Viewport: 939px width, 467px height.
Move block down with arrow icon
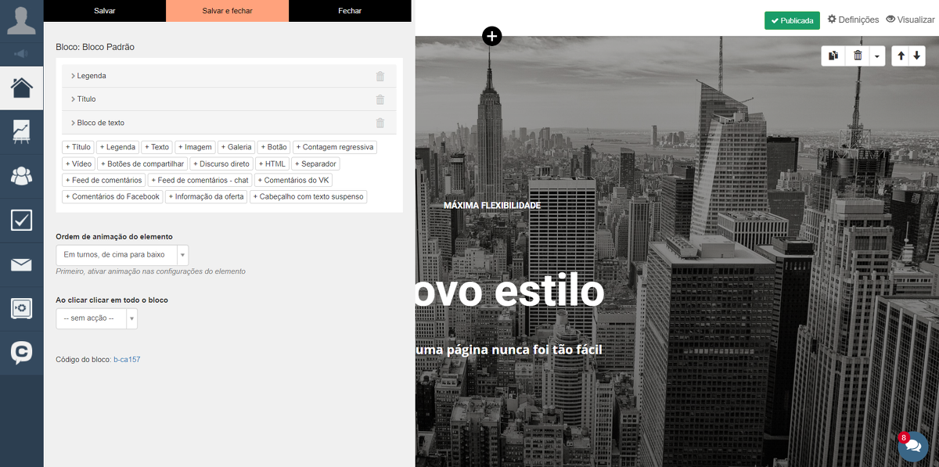point(916,56)
